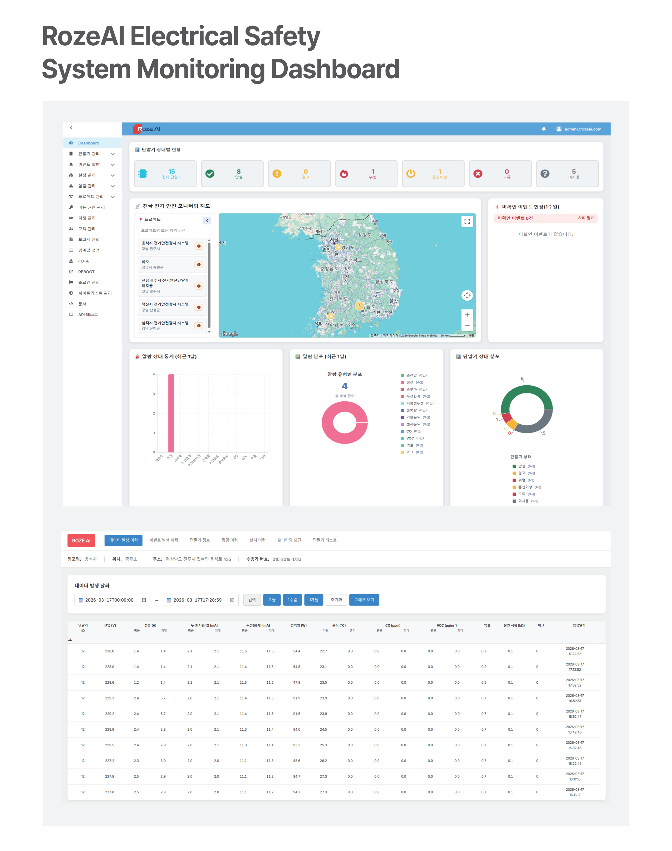The width and height of the screenshot is (672, 851).
Task: Collapse the 프로젝트 list panel on the map
Action: [x=207, y=220]
